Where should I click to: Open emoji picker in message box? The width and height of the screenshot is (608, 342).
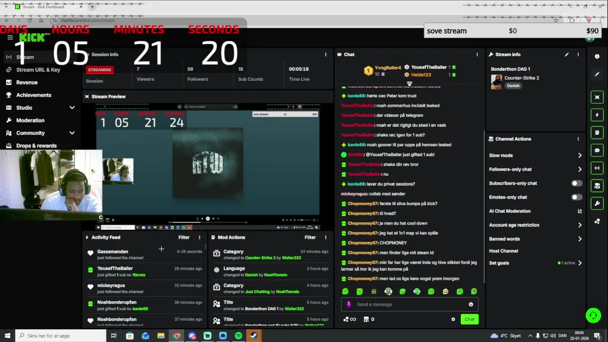471,304
